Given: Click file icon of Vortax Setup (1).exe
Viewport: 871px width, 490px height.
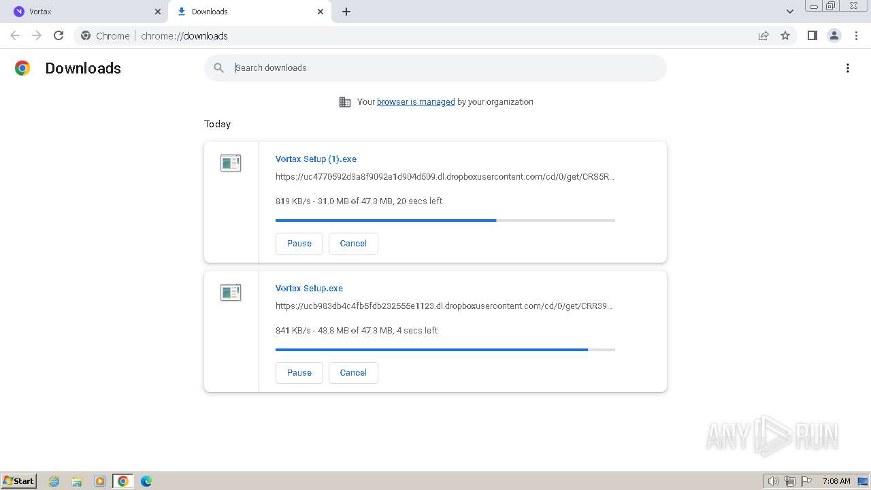Looking at the screenshot, I should point(231,163).
